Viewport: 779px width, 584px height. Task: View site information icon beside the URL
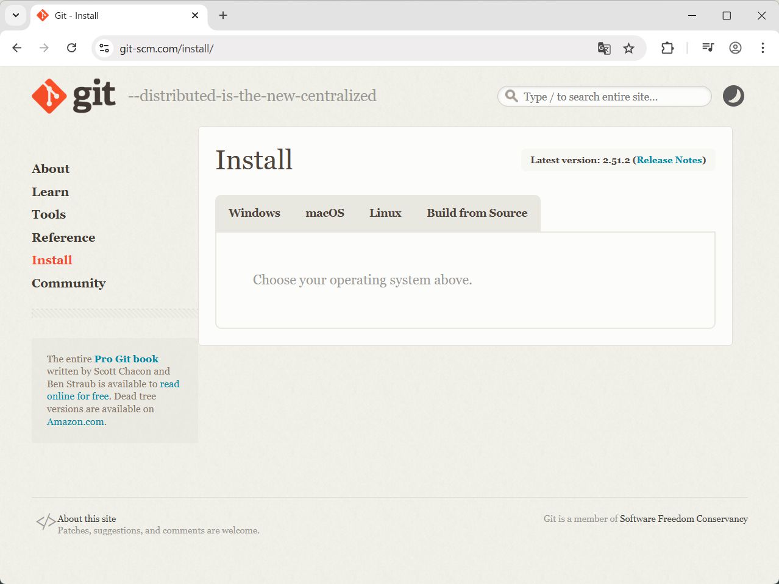click(x=104, y=48)
